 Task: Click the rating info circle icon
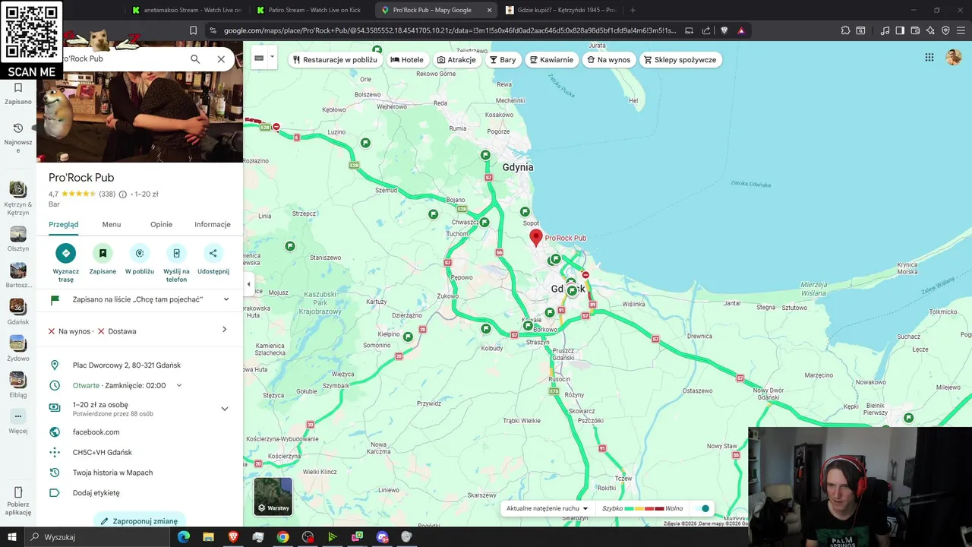pos(123,194)
